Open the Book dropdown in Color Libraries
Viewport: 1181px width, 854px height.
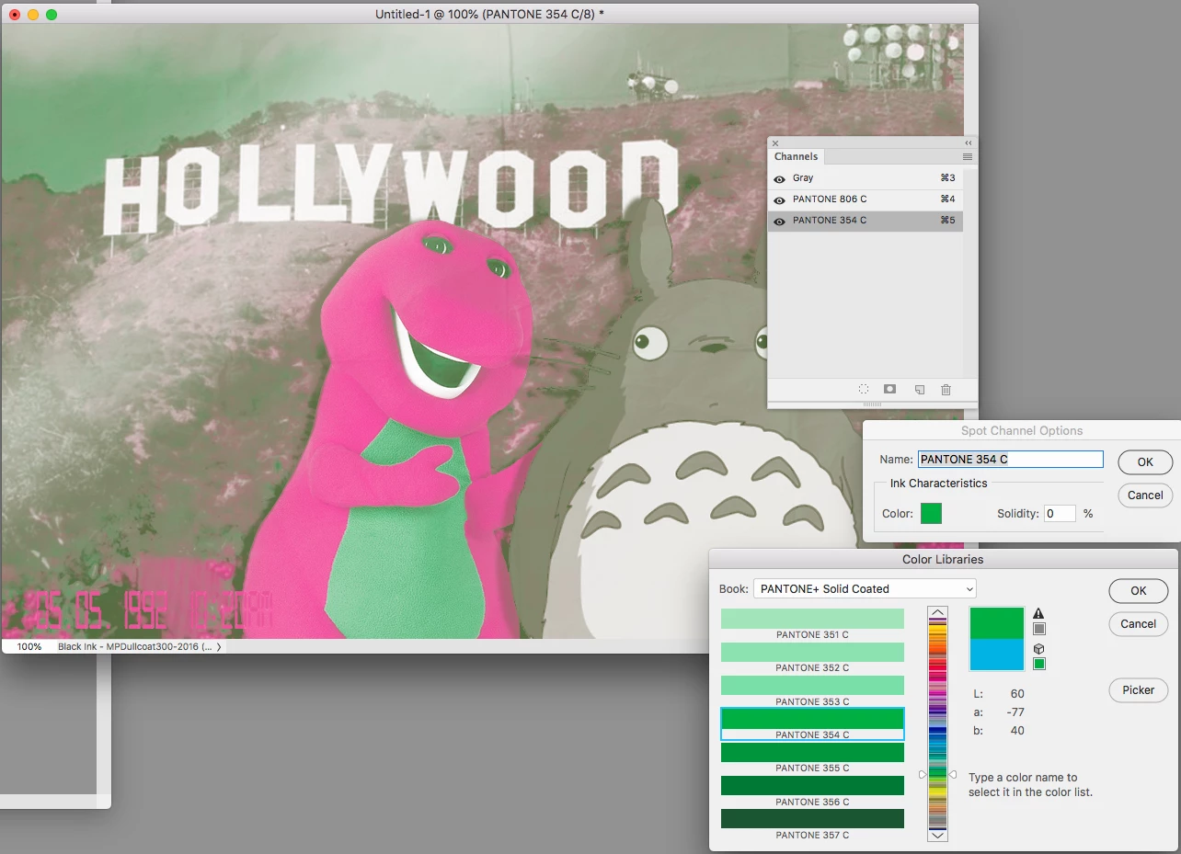tap(865, 588)
